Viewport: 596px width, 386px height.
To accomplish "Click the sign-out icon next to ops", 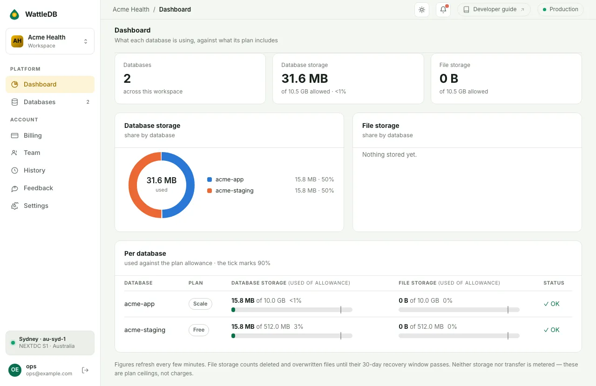I will pos(85,370).
